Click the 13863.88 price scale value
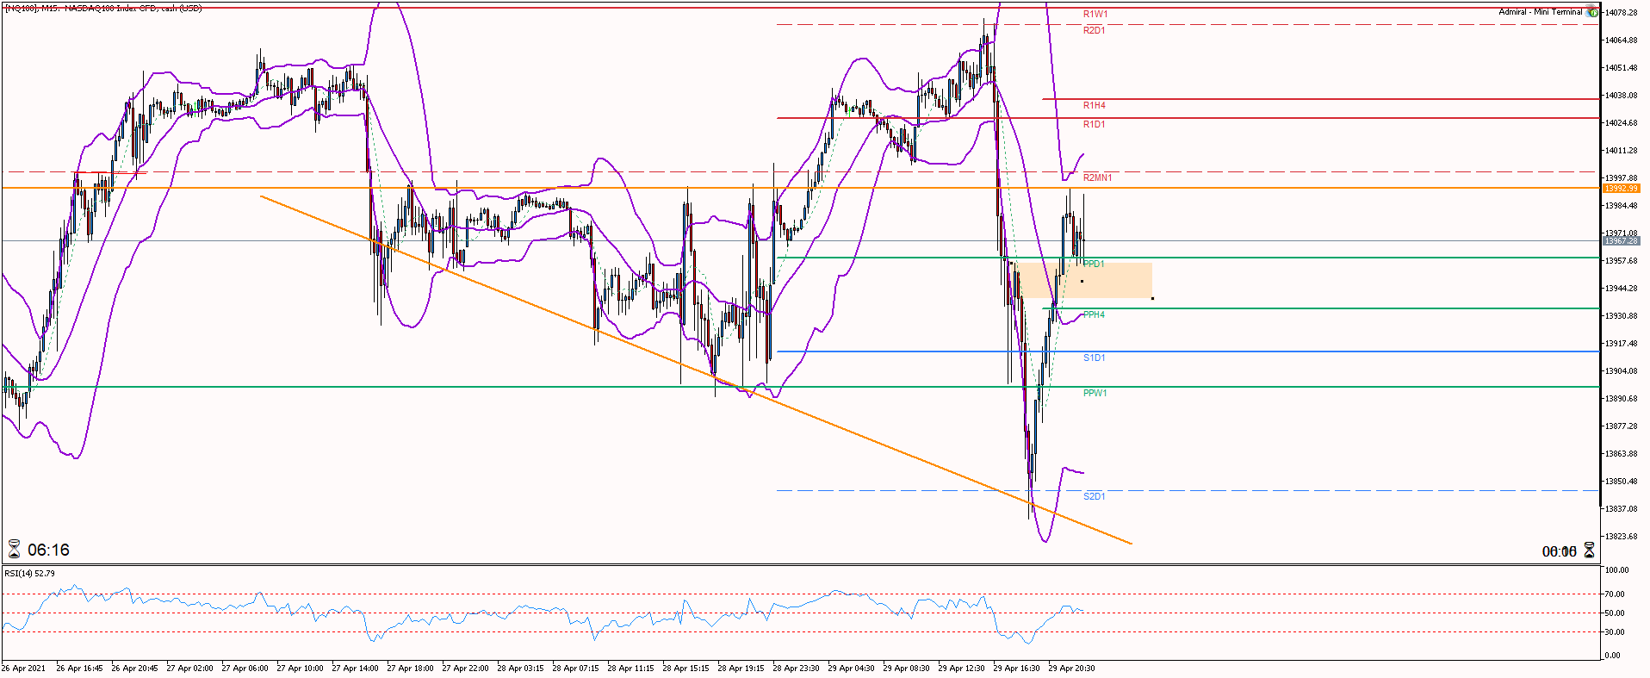 1621,453
